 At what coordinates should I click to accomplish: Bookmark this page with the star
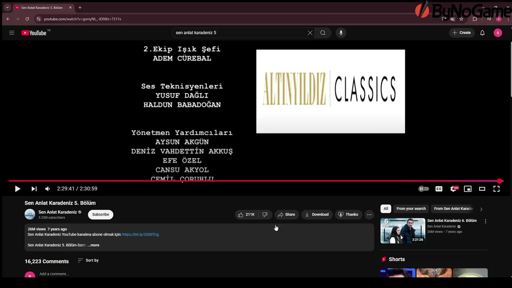pyautogui.click(x=461, y=19)
